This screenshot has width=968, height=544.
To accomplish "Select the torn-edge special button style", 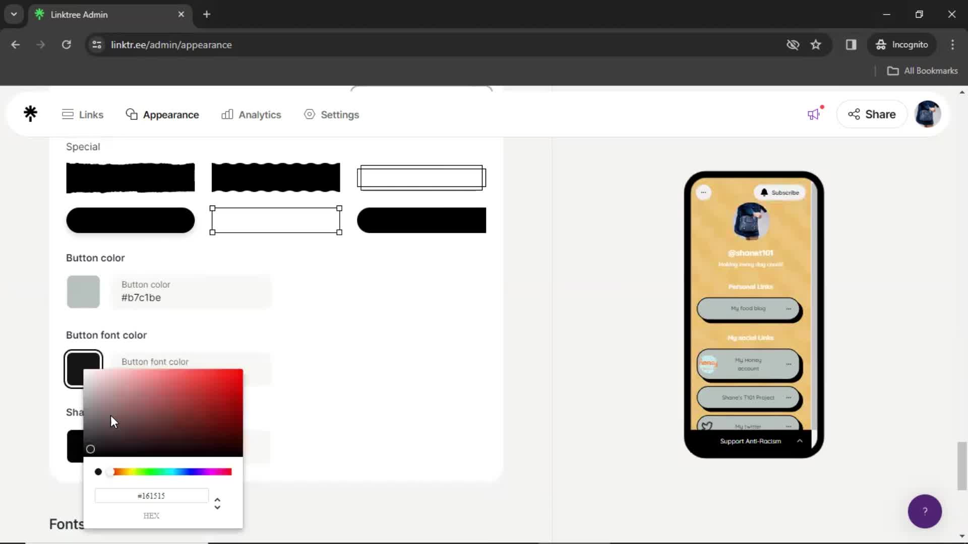I will coord(130,177).
